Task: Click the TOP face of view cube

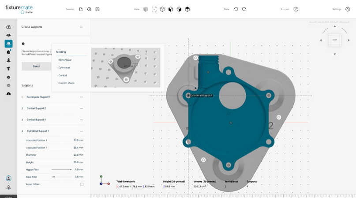Action: coord(335,40)
